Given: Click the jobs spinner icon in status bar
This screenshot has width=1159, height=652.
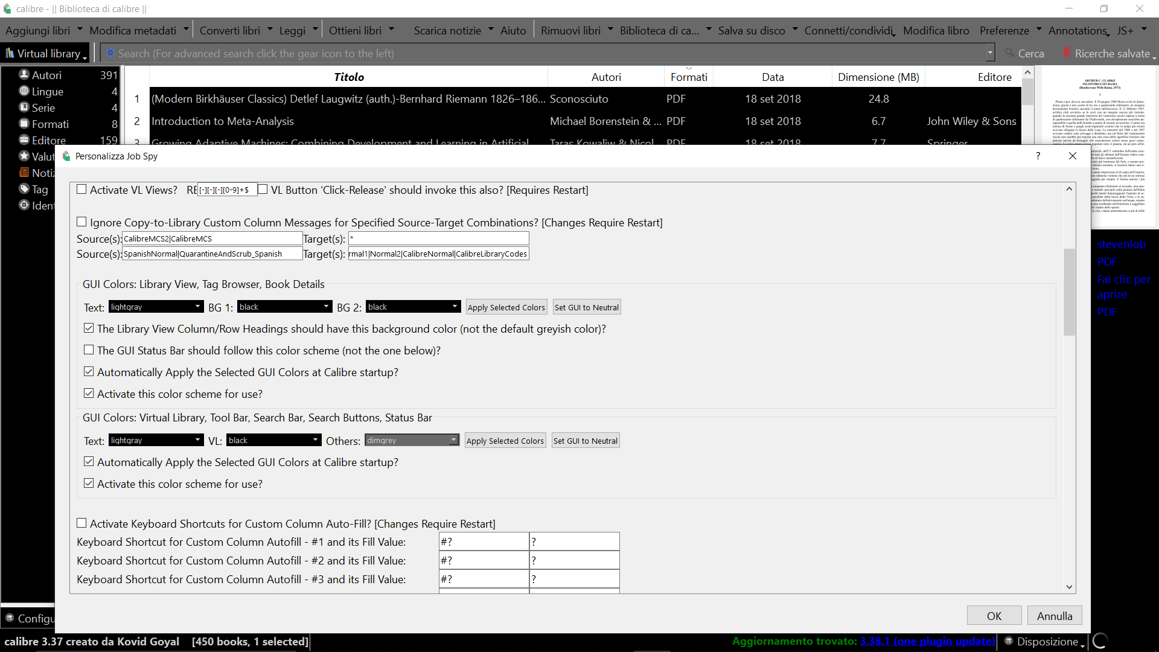Looking at the screenshot, I should tap(1100, 641).
